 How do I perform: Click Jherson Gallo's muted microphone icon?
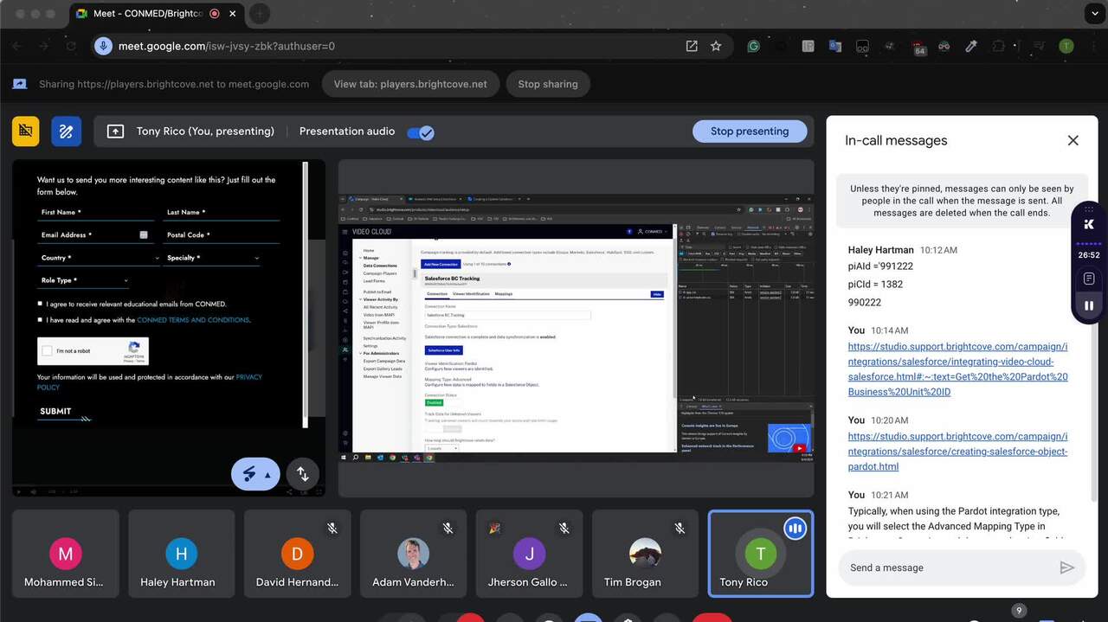(x=564, y=528)
